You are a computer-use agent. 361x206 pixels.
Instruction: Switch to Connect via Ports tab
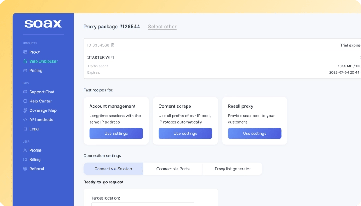[x=173, y=169]
